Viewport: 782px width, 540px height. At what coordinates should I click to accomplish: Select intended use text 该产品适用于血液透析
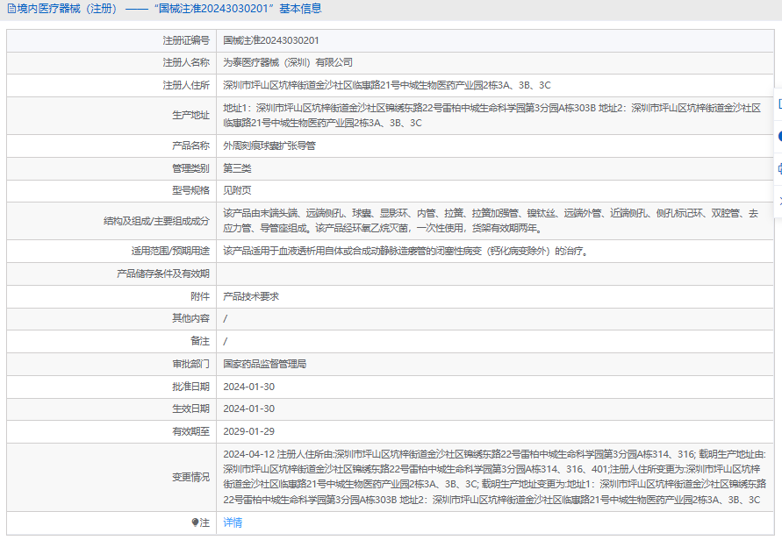tap(407, 251)
